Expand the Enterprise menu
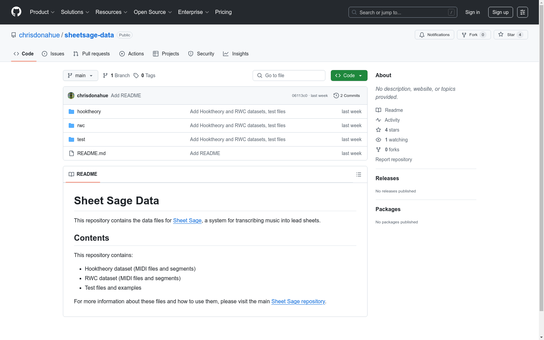The image size is (544, 340). click(x=193, y=12)
